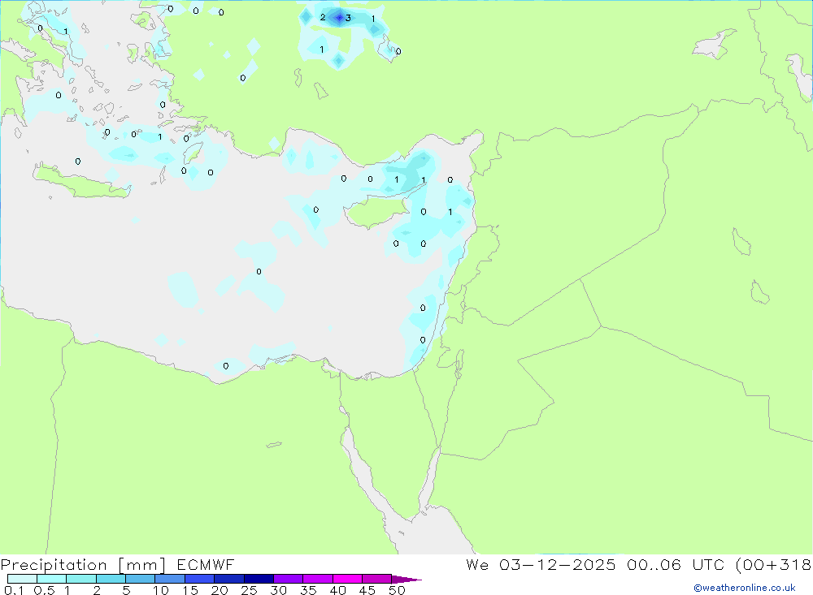813x595 pixels.
Task: Select the 0.5–1 mm legend swatch
Action: pos(52,579)
